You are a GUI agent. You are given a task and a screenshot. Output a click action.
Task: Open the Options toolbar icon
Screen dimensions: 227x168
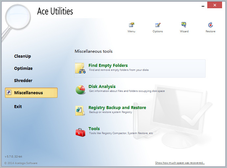[158, 25]
